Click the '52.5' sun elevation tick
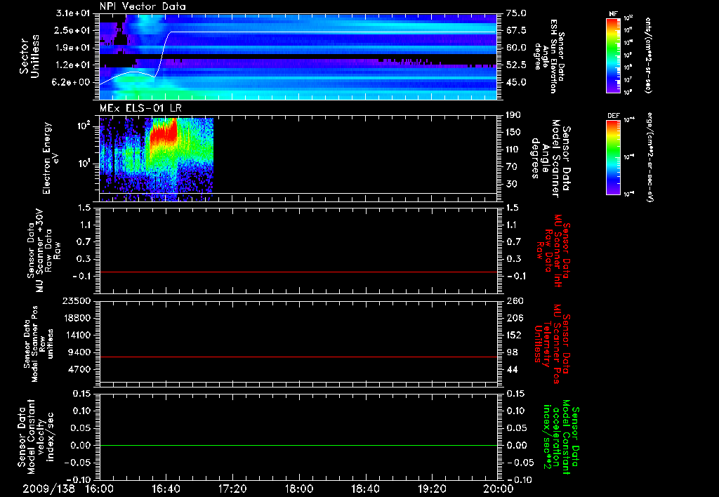The image size is (719, 497). click(516, 65)
